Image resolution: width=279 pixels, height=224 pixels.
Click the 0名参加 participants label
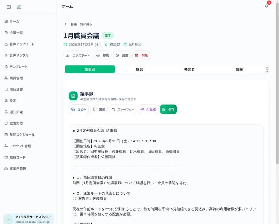[135, 45]
